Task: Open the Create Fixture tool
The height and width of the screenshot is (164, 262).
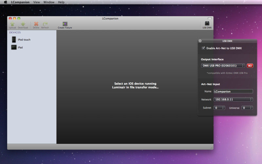Action: [x=65, y=24]
